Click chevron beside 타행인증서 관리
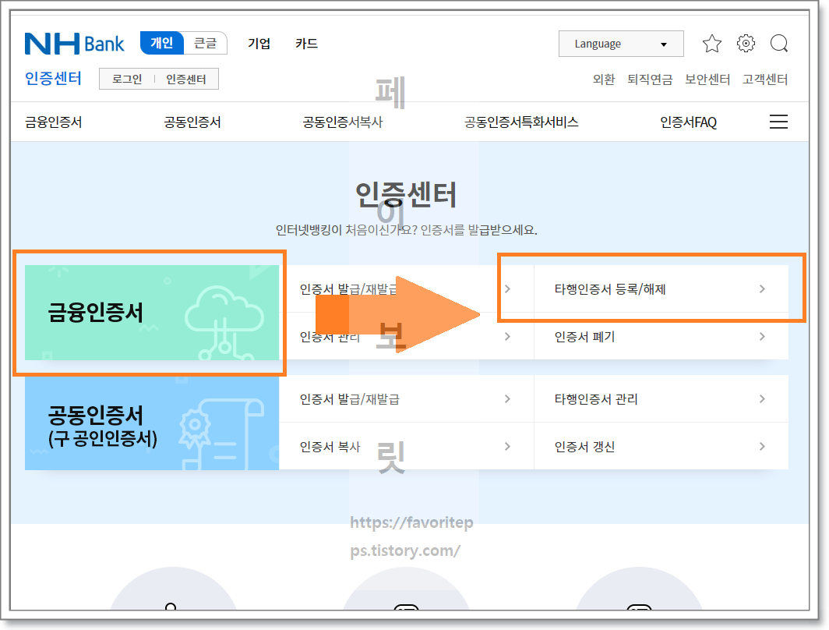This screenshot has height=630, width=829. (762, 399)
